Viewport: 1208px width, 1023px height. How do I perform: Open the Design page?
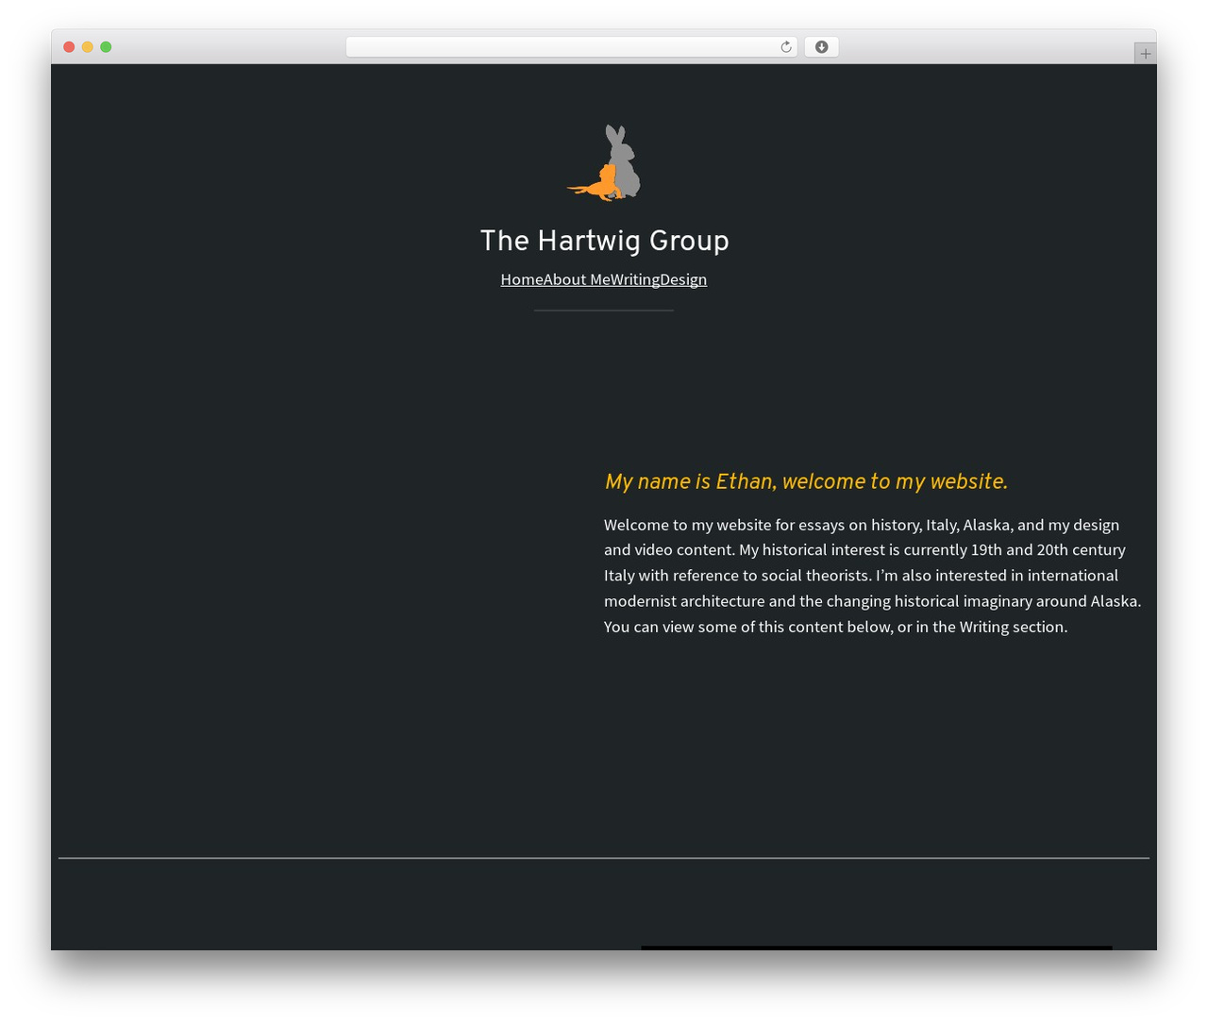click(x=683, y=279)
